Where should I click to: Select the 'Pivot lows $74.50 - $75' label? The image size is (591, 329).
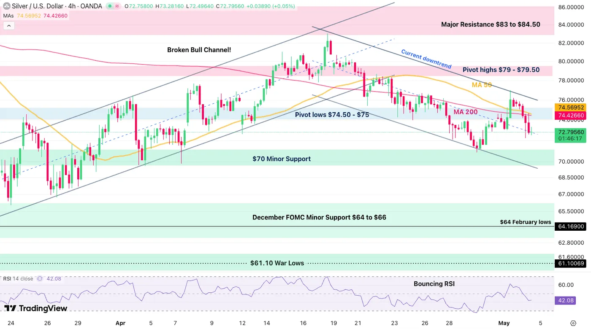click(x=332, y=114)
